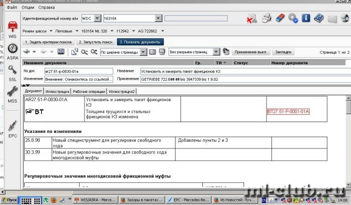The image size is (351, 205).
Task: Open the blue info icon
Action: coord(306,18)
